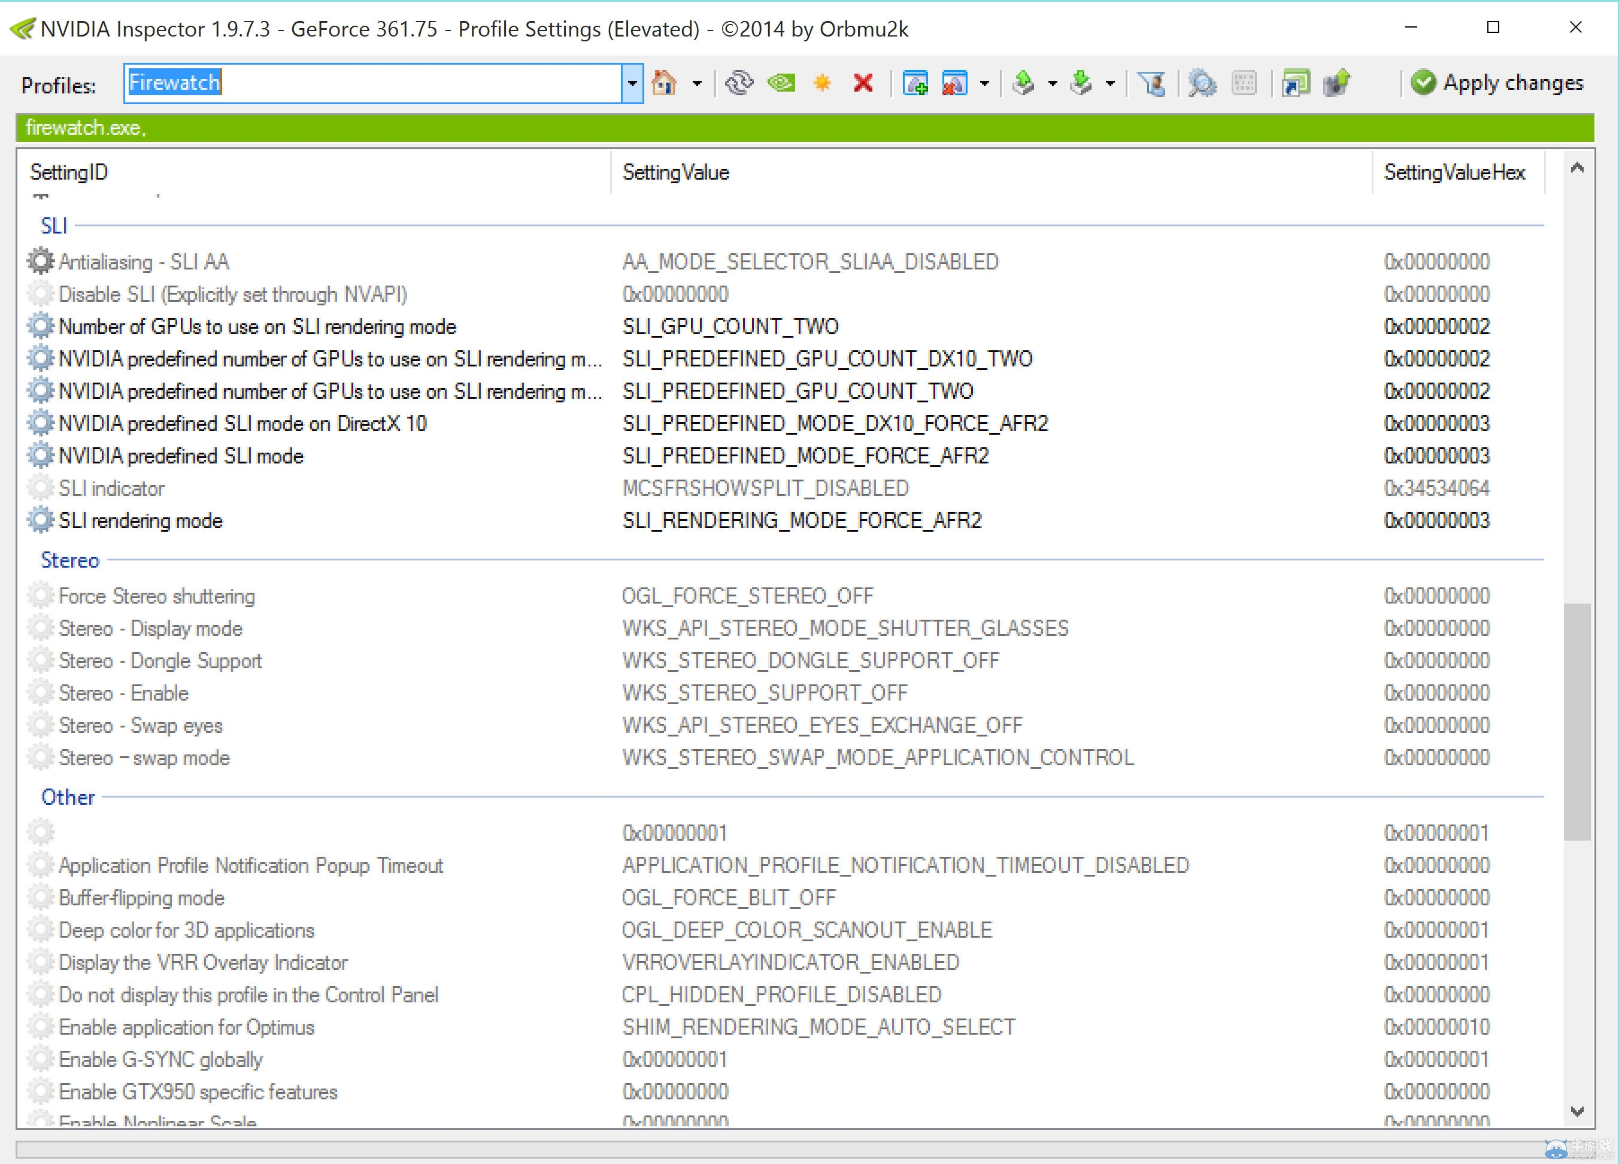Image resolution: width=1619 pixels, height=1164 pixels.
Task: Click gear icon of Buffer-flipping mode row
Action: (41, 897)
